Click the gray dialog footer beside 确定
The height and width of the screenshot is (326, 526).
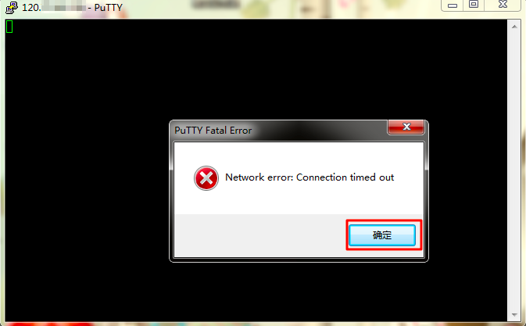[260, 235]
